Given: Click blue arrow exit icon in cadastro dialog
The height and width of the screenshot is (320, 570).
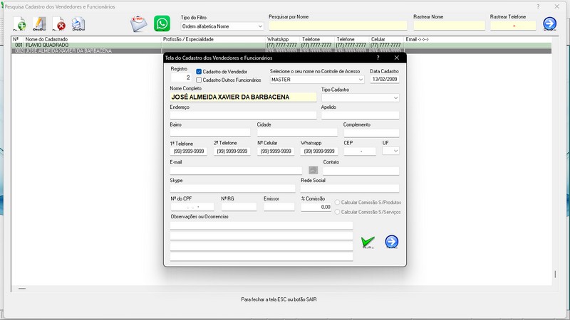Looking at the screenshot, I should (391, 242).
